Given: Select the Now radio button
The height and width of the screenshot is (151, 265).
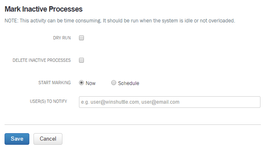Looking at the screenshot, I should (81, 83).
